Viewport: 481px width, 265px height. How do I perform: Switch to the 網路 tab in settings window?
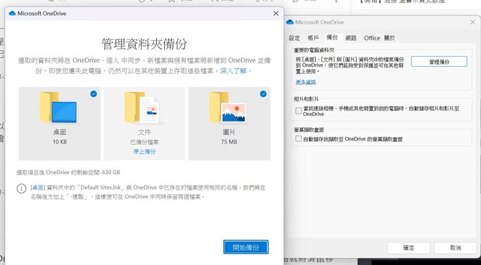[x=351, y=38]
